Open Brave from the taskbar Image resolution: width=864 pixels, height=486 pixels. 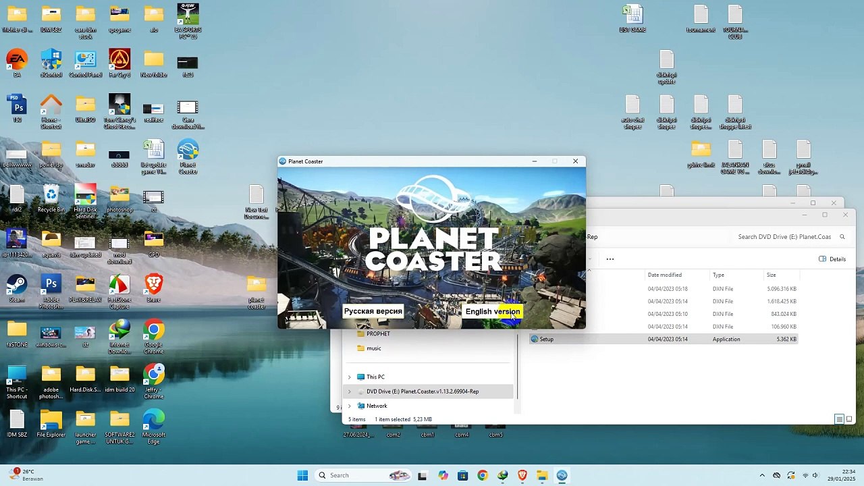(522, 475)
